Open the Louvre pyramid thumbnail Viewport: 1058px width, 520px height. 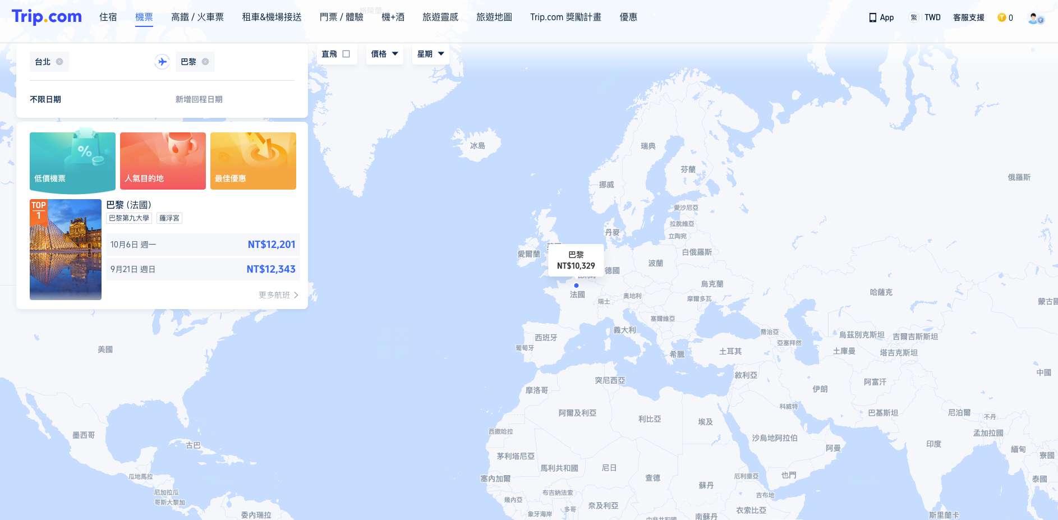click(66, 250)
